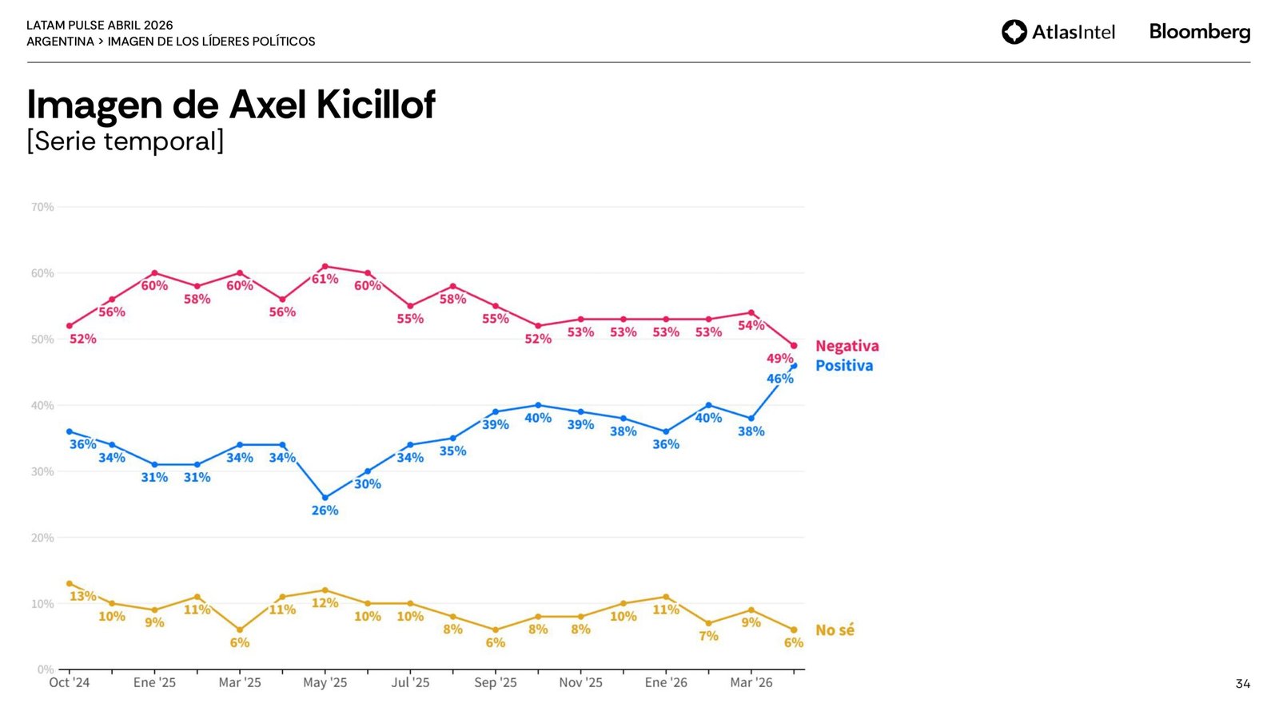Click the Ene '26 x-axis label
The image size is (1279, 719).
point(666,683)
